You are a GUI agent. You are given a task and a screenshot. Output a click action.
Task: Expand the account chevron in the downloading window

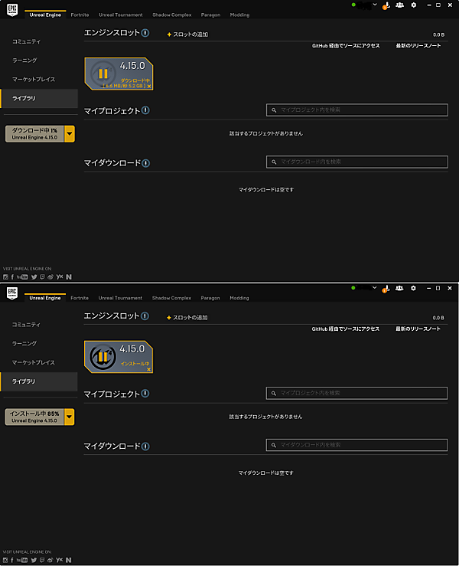[375, 5]
